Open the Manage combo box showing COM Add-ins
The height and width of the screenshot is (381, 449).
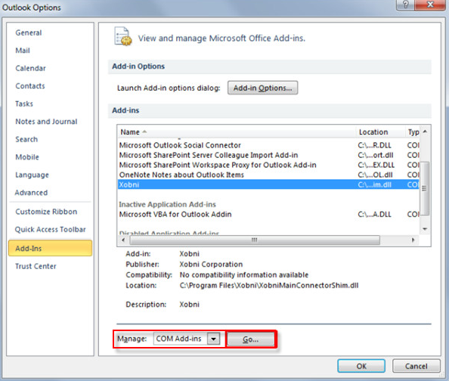(x=187, y=339)
